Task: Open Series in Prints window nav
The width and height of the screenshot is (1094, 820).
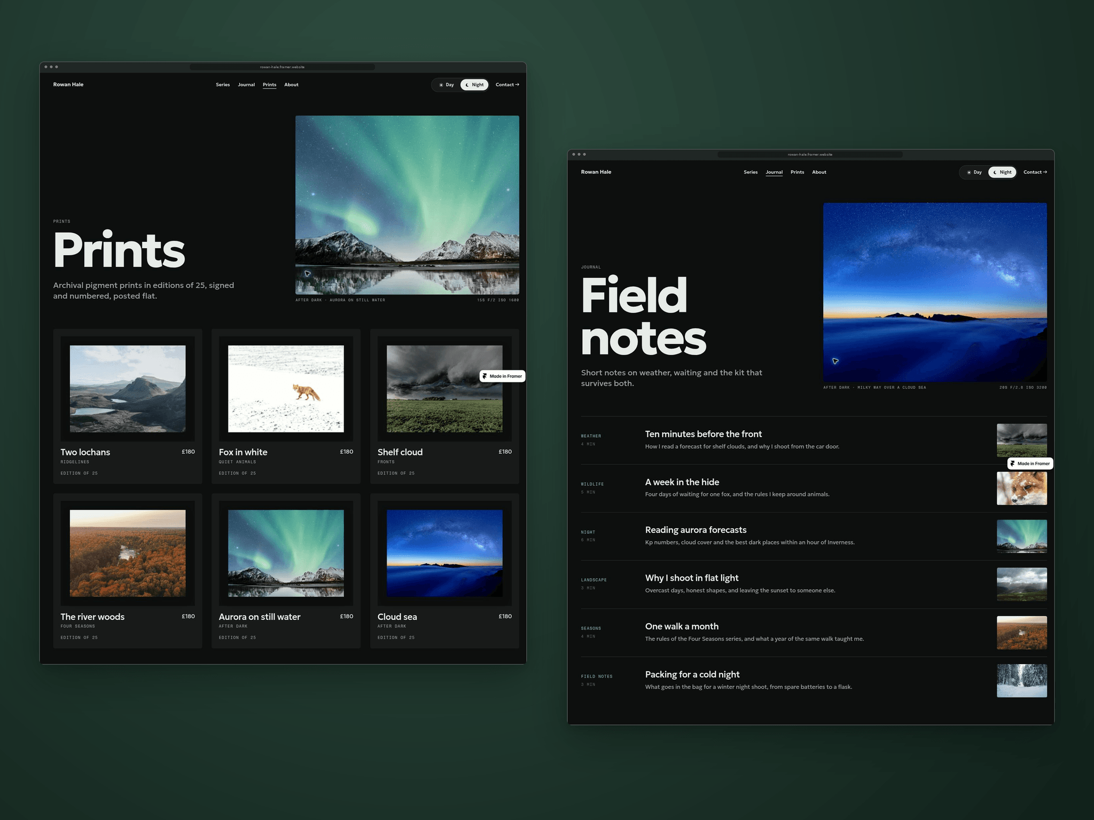Action: click(x=223, y=85)
